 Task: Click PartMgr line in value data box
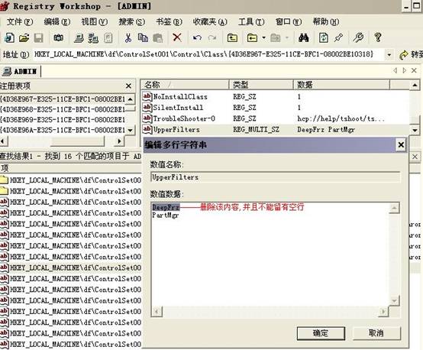pyautogui.click(x=166, y=216)
